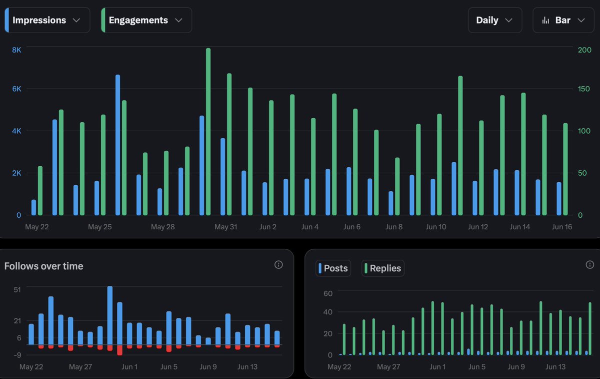The width and height of the screenshot is (600, 379).
Task: Click the chevron arrow next to Daily
Action: [x=509, y=21]
